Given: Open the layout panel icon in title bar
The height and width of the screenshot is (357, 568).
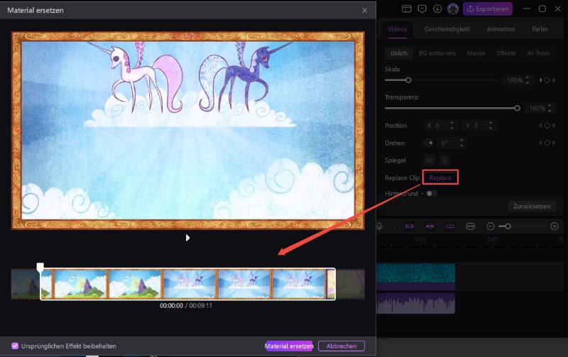Looking at the screenshot, I should (406, 9).
